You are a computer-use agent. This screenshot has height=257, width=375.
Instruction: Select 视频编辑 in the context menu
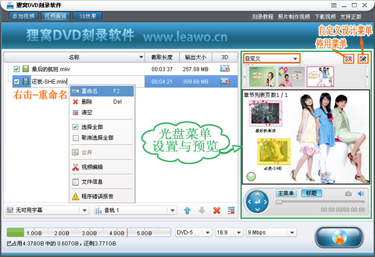point(102,167)
